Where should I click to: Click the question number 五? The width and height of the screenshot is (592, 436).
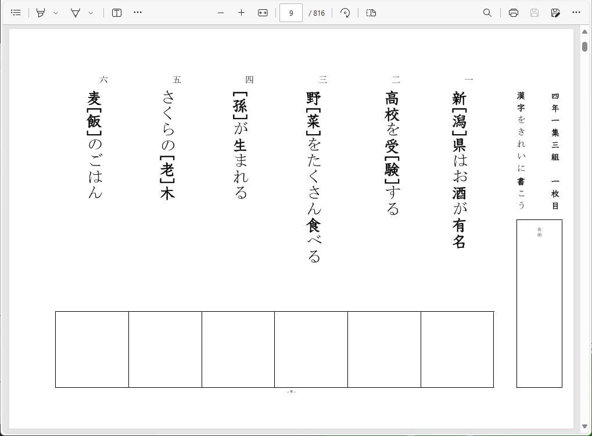[x=177, y=80]
